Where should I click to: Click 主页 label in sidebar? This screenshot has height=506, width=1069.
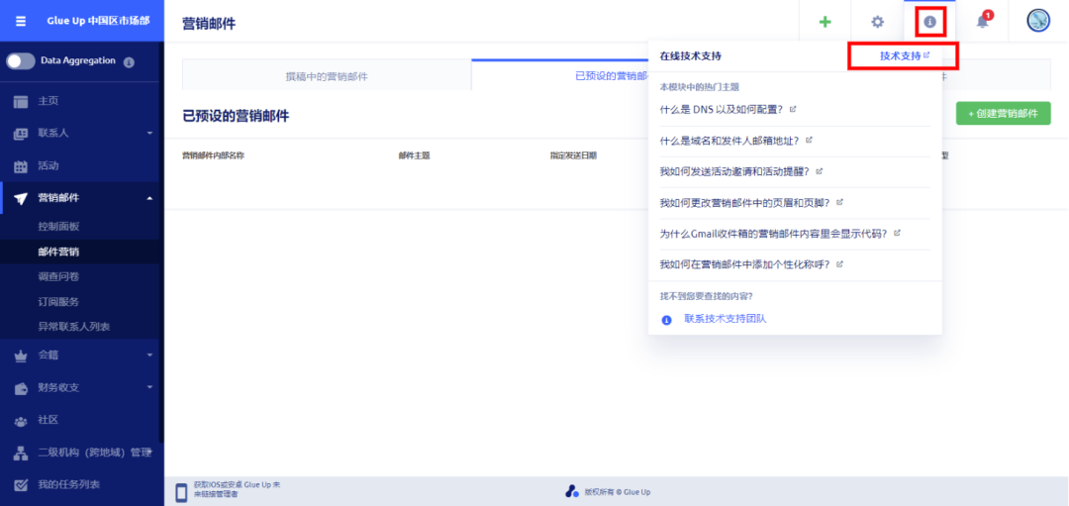point(49,101)
